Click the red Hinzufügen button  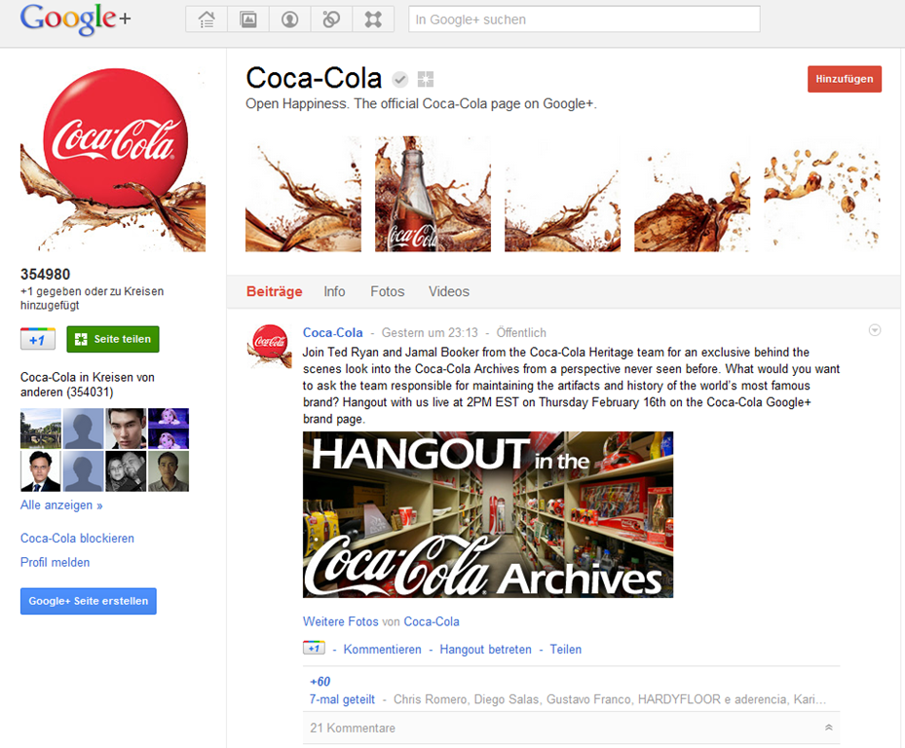tap(845, 79)
